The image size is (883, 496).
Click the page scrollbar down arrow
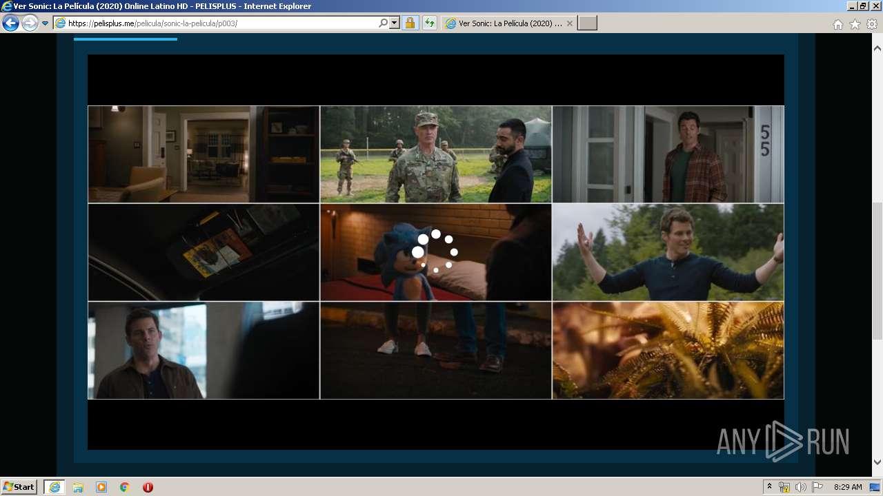(x=877, y=462)
